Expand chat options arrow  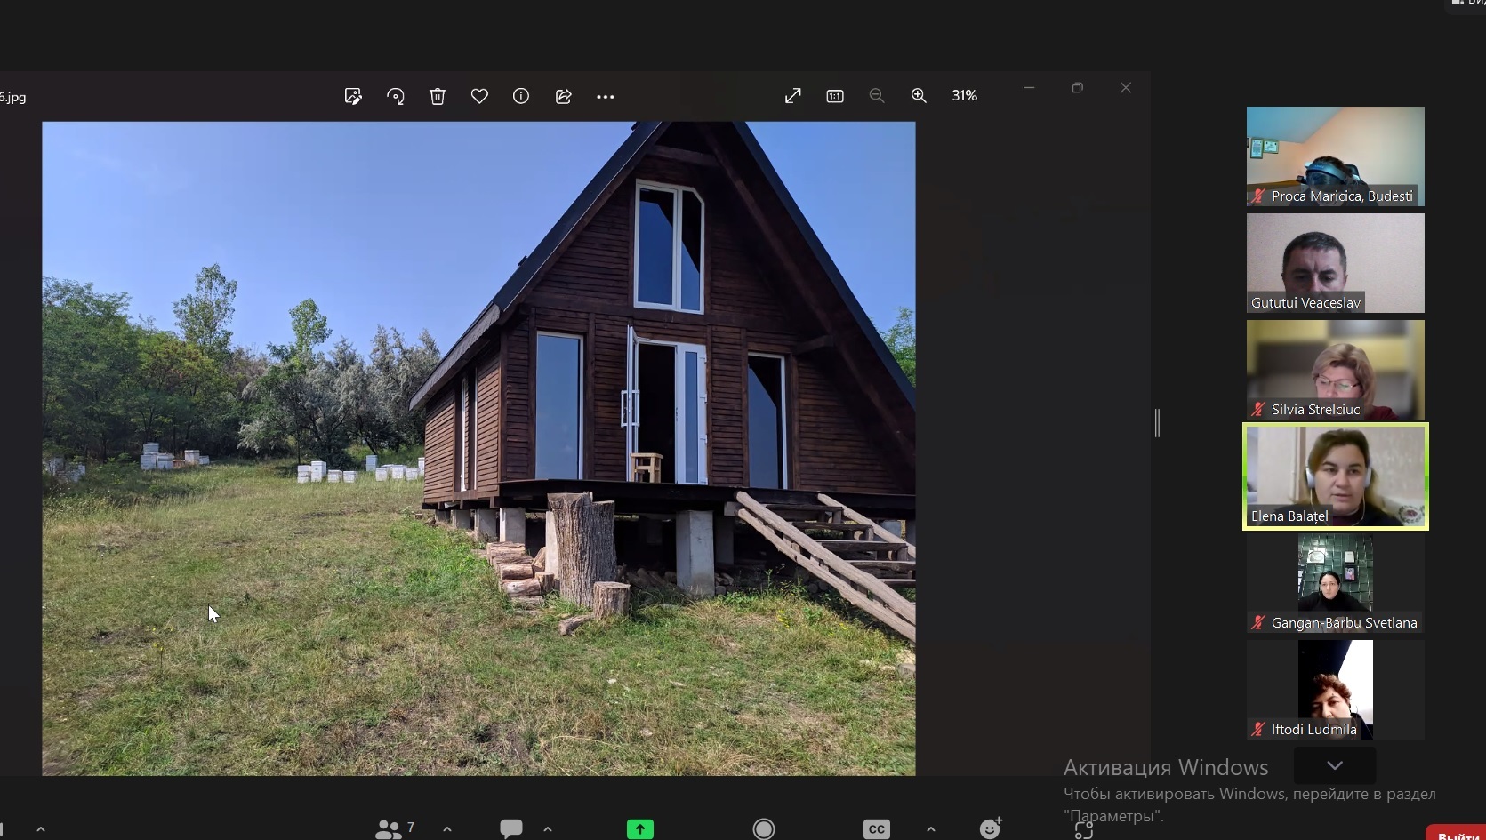548,828
